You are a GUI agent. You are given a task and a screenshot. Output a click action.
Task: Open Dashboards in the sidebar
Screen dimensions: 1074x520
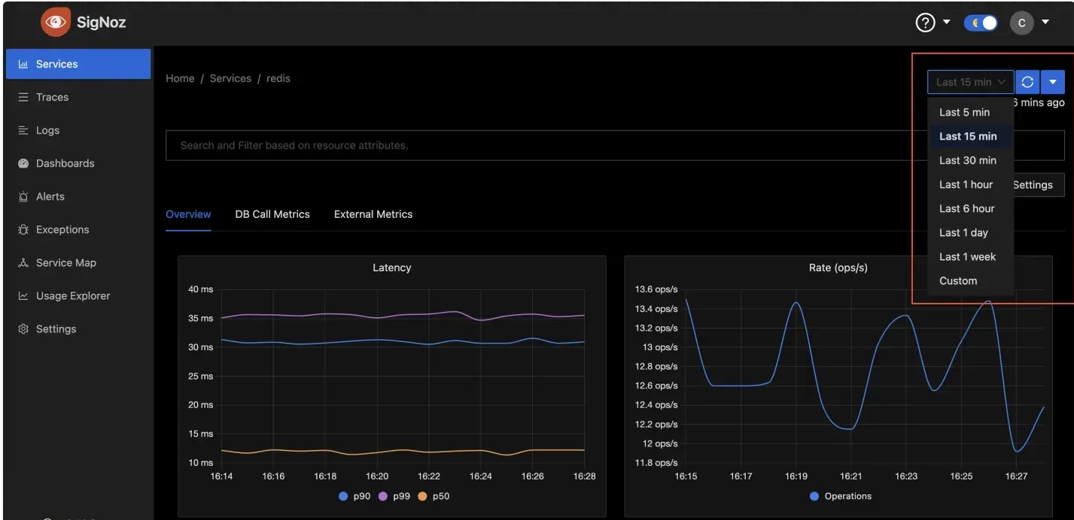[x=78, y=163]
